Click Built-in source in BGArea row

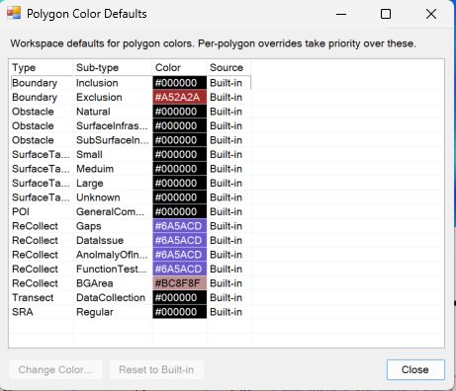(229, 283)
